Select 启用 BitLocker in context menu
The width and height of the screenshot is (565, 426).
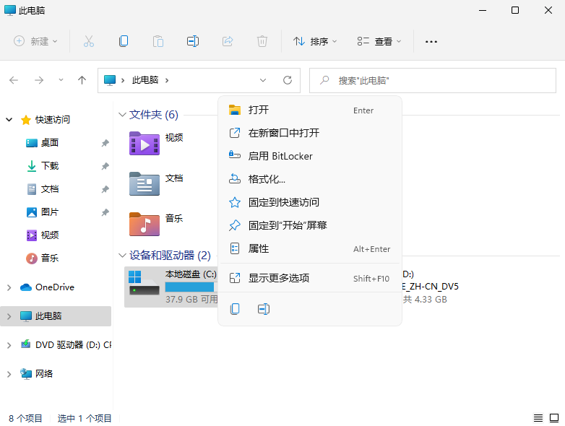click(x=280, y=156)
